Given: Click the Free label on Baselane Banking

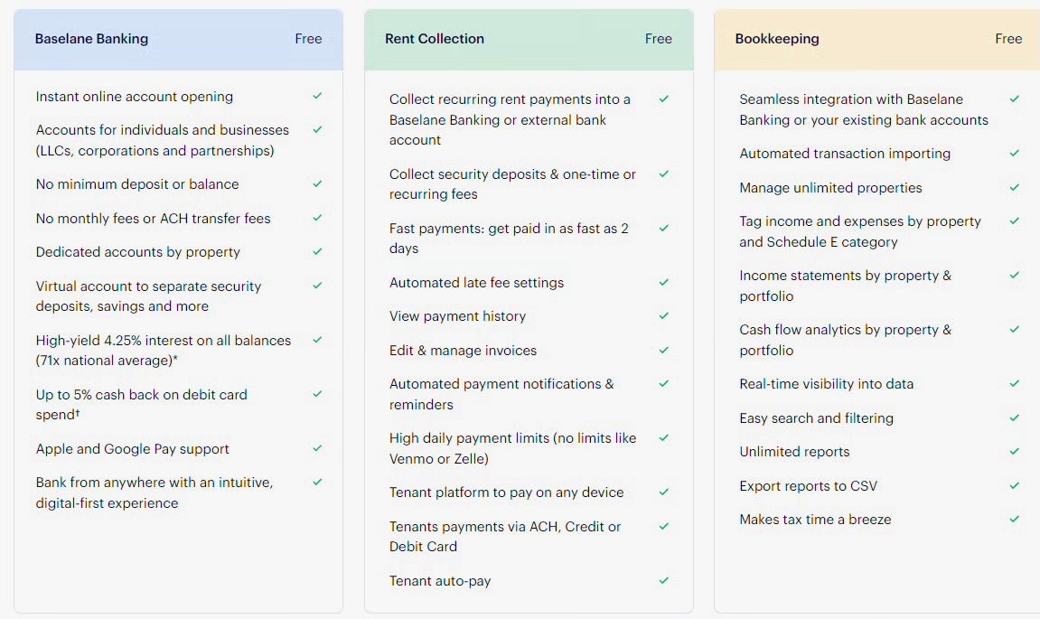Looking at the screenshot, I should click(x=308, y=39).
